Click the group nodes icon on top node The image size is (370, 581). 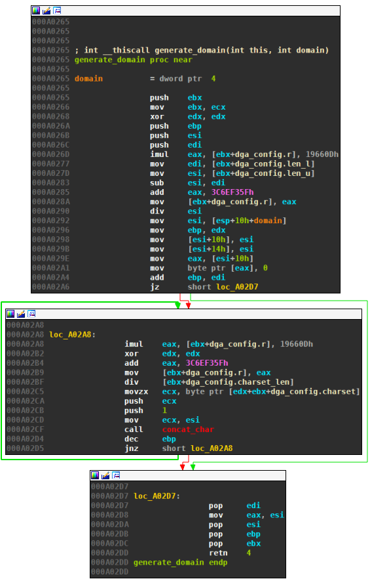click(57, 11)
